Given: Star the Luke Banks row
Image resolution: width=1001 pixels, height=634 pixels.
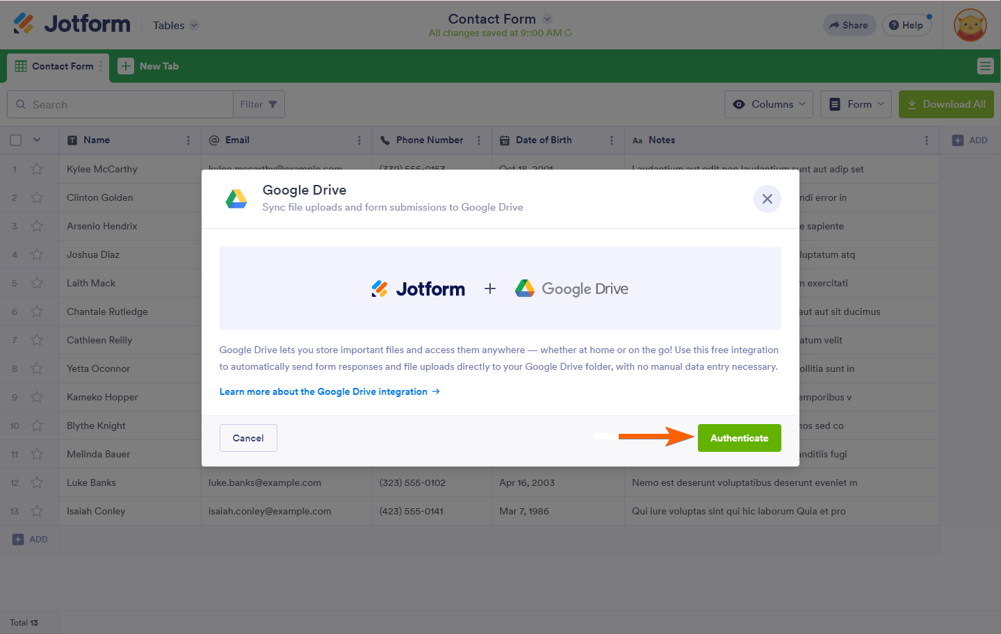Looking at the screenshot, I should [37, 482].
